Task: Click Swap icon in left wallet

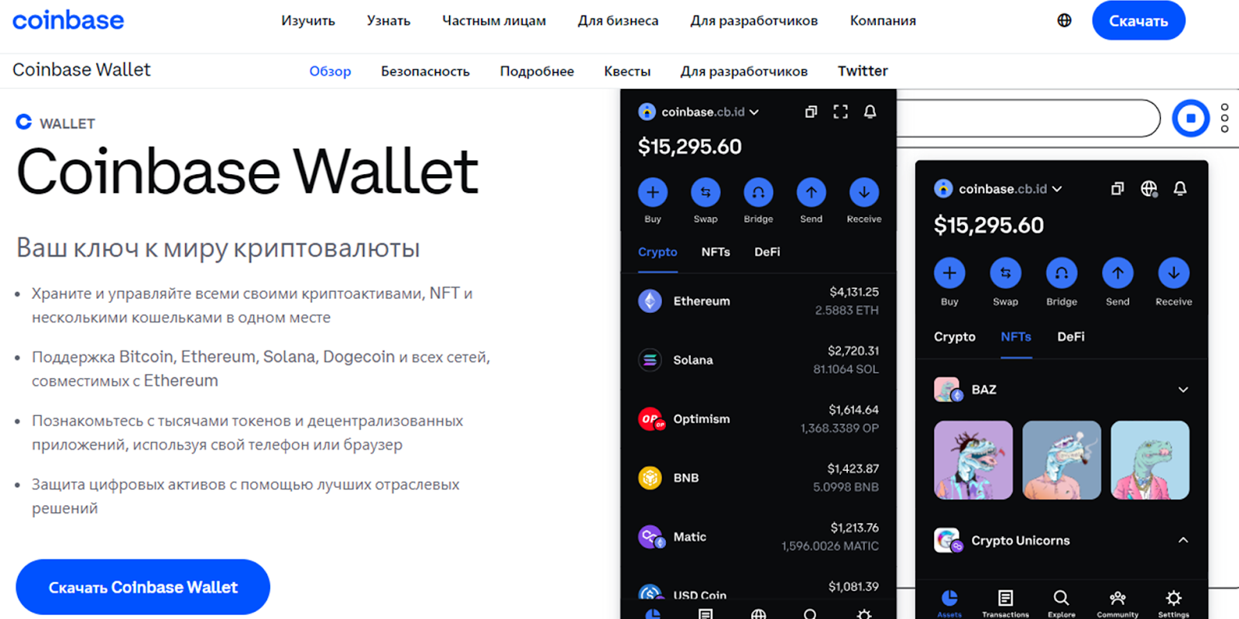Action: click(x=705, y=192)
